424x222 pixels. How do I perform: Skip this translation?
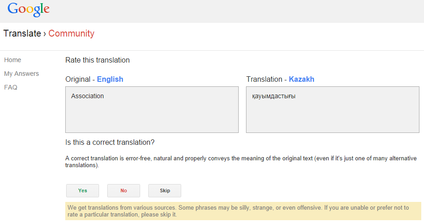[x=165, y=190]
